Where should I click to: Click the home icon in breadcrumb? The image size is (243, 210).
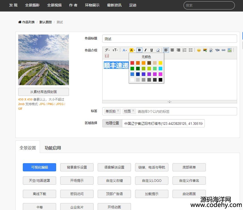pos(20,22)
